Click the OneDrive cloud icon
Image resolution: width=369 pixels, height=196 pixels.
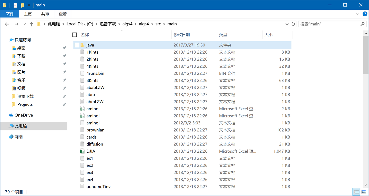(x=11, y=115)
